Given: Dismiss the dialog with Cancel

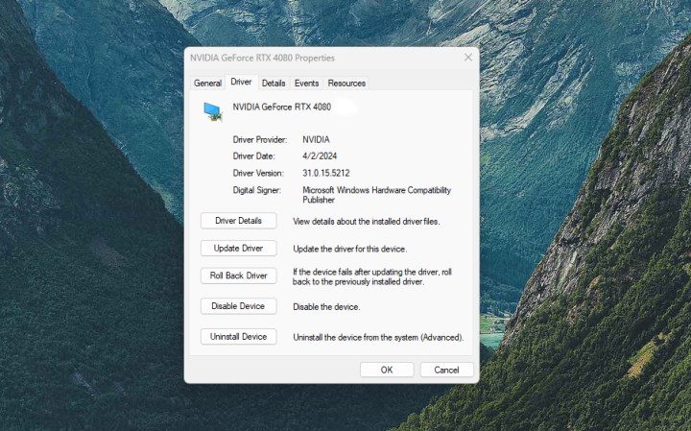Looking at the screenshot, I should pos(446,370).
